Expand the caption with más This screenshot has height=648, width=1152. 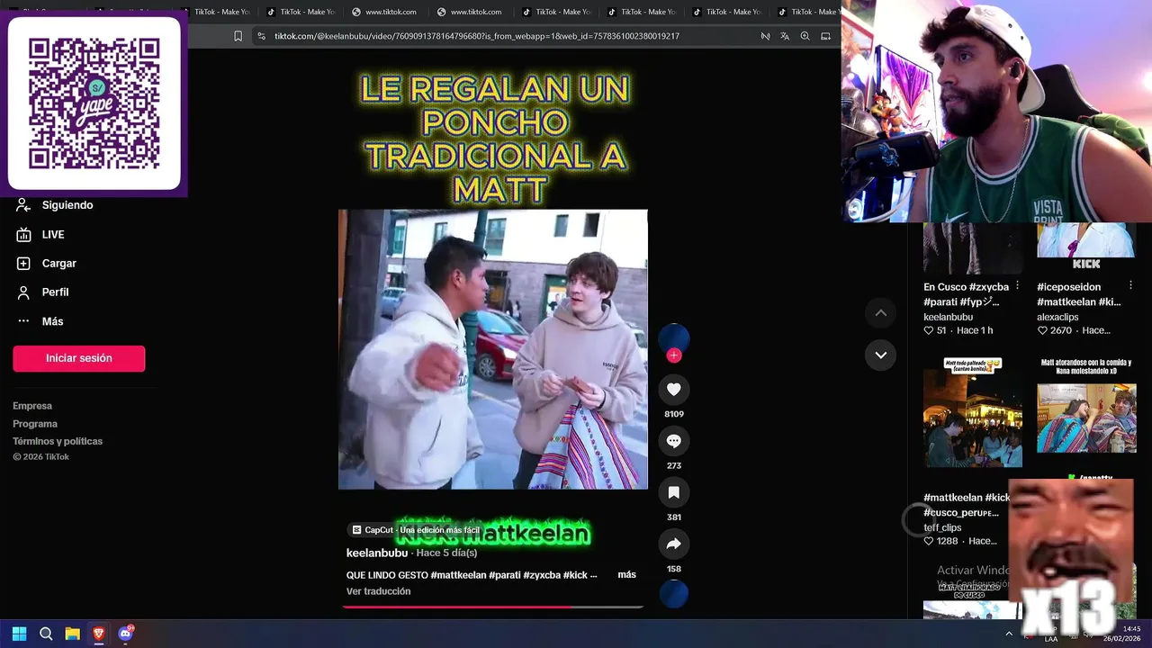pyautogui.click(x=626, y=574)
